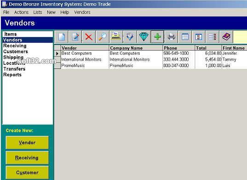This screenshot has height=180, width=247.
Task: Select Locations in the sidebar list
Action: (x=28, y=63)
